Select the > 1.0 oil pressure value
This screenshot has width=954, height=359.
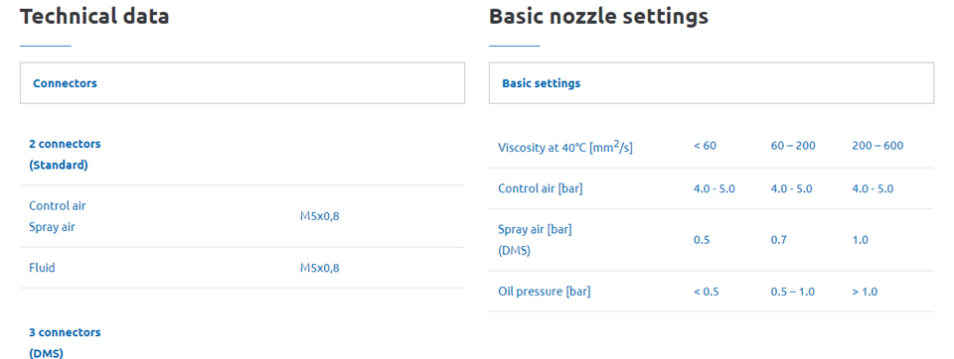(x=866, y=292)
